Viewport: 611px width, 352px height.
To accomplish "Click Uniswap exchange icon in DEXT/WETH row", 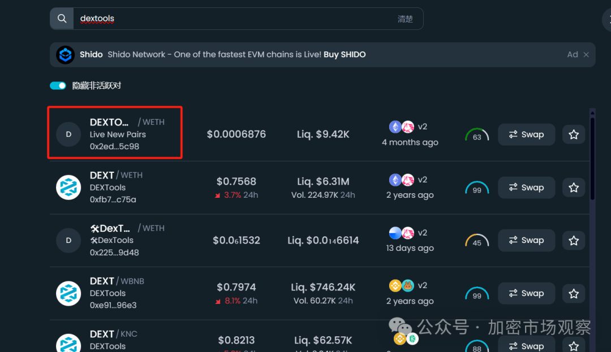I will click(408, 180).
